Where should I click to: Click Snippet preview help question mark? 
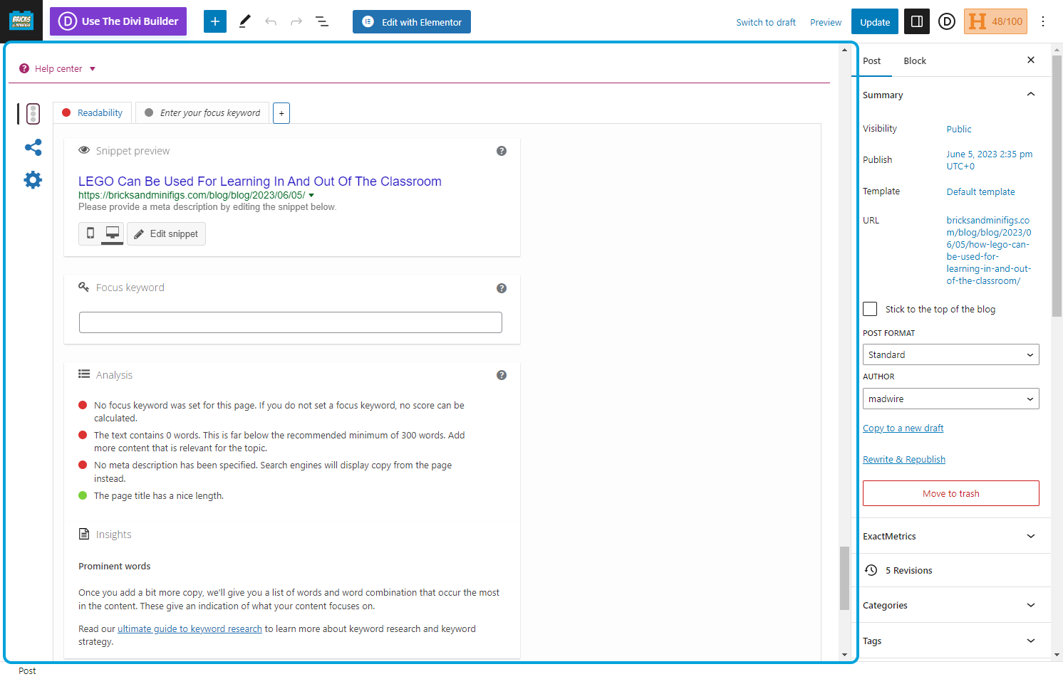point(502,151)
